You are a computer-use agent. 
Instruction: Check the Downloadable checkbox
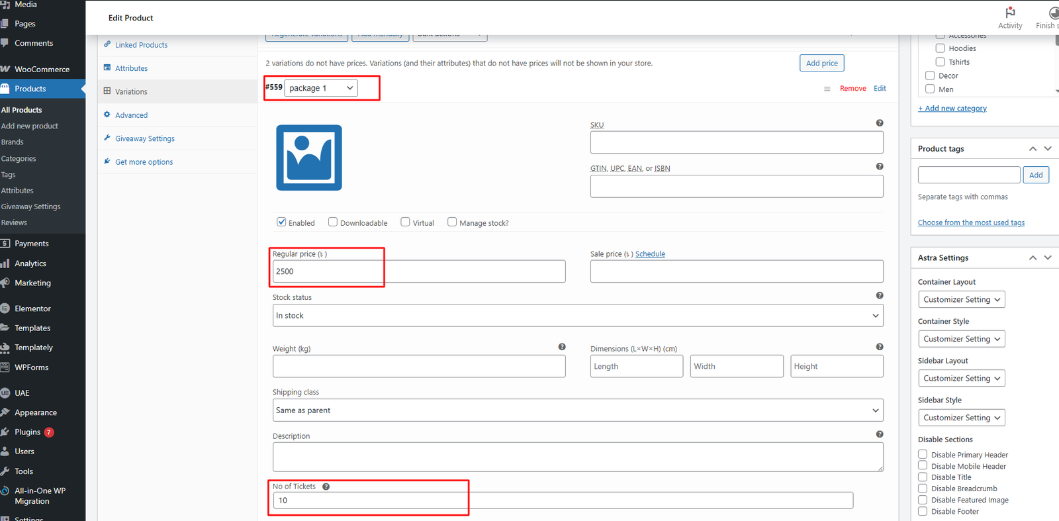coord(333,222)
